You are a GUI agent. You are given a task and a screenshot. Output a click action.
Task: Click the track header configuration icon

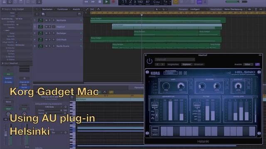coord(79,14)
